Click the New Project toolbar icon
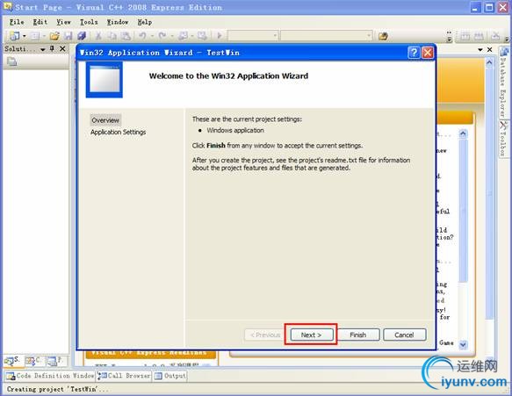This screenshot has width=512, height=396. click(14, 36)
